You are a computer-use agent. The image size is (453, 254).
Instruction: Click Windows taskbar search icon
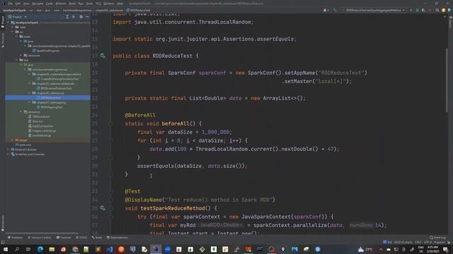[17, 249]
